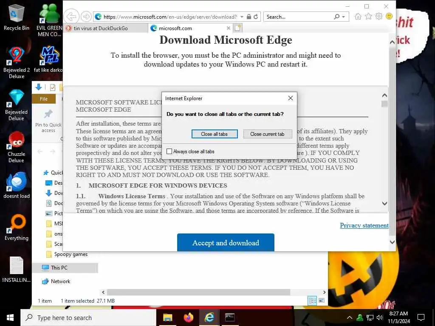This screenshot has height=326, width=435.
Task: Click the Internet Explorer back arrow
Action: [71, 17]
